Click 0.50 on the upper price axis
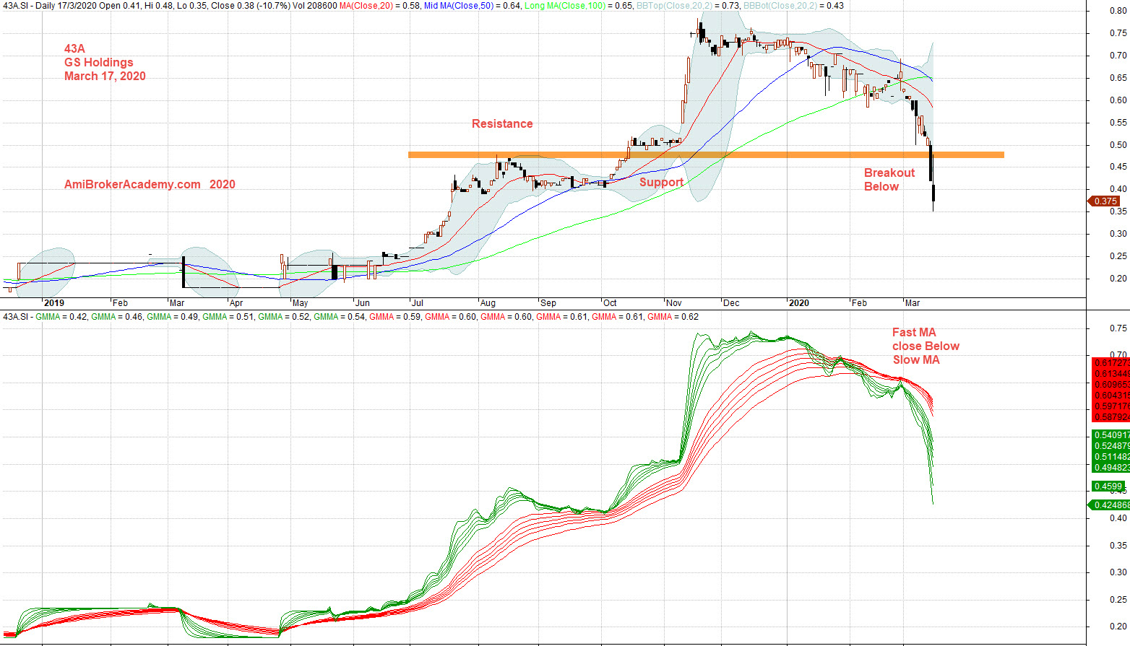This screenshot has height=646, width=1130. pos(1118,145)
